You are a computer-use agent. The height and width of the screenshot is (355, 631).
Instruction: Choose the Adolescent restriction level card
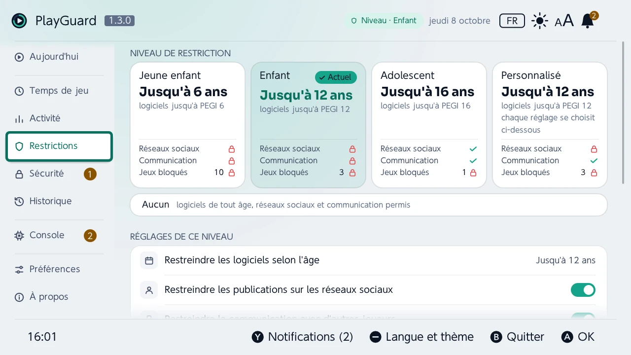point(429,125)
